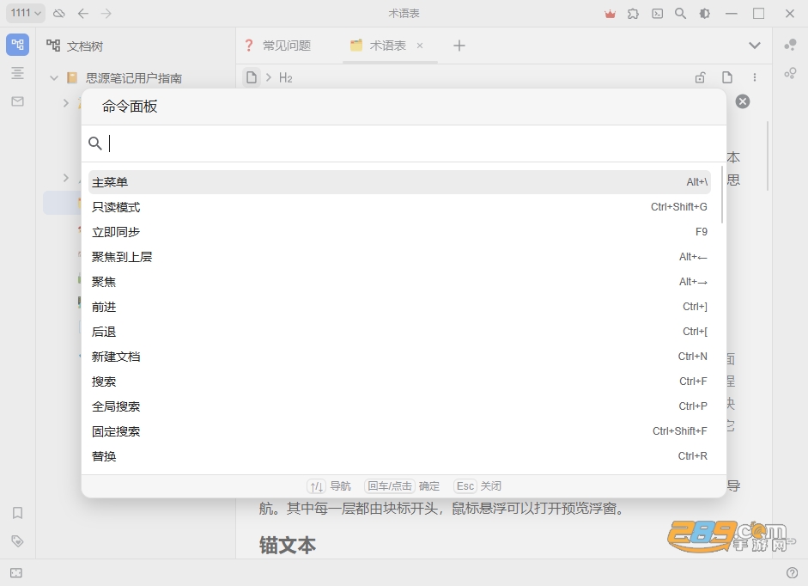This screenshot has width=808, height=586.
Task: Go forward with the right arrow
Action: pyautogui.click(x=106, y=14)
